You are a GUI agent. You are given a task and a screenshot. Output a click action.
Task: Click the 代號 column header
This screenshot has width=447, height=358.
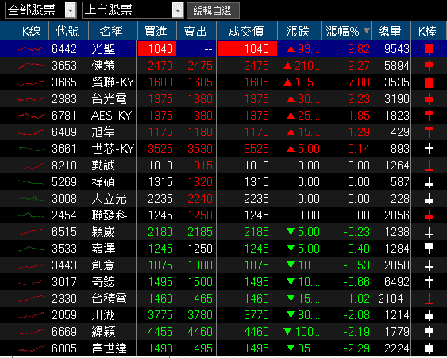point(69,31)
